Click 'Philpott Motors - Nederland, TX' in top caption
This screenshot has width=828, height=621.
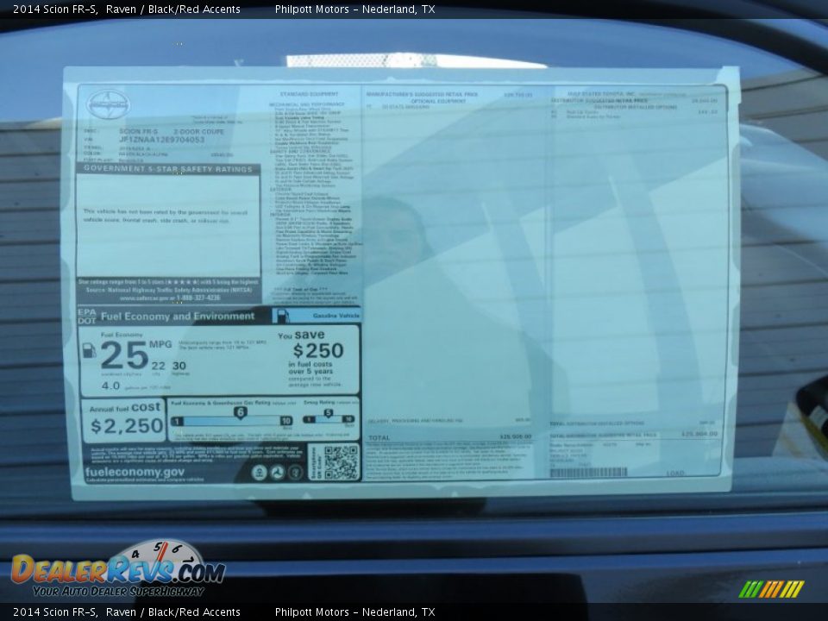tap(354, 9)
